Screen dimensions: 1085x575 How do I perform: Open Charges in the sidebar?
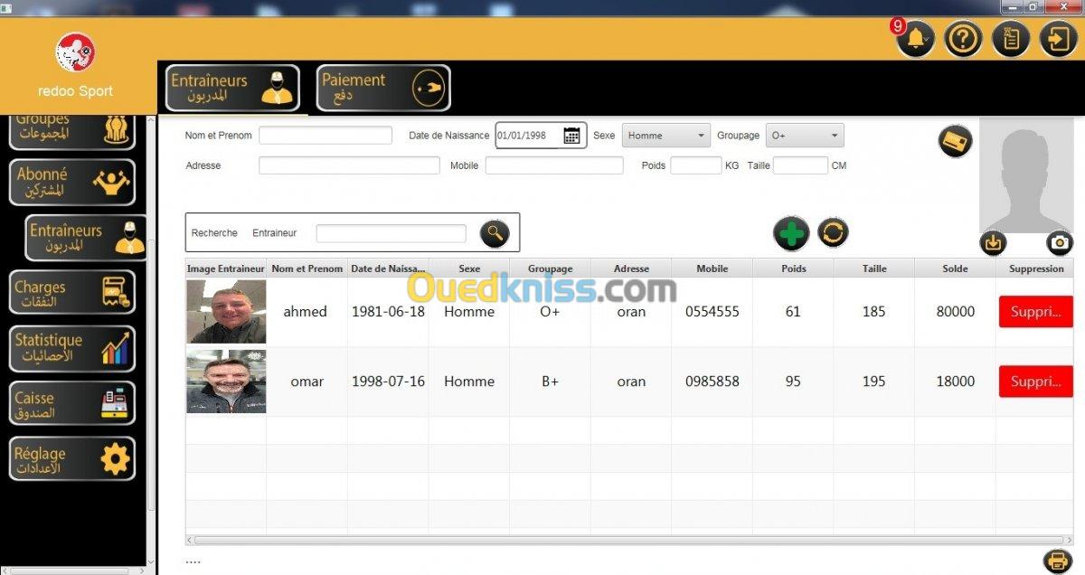[73, 293]
